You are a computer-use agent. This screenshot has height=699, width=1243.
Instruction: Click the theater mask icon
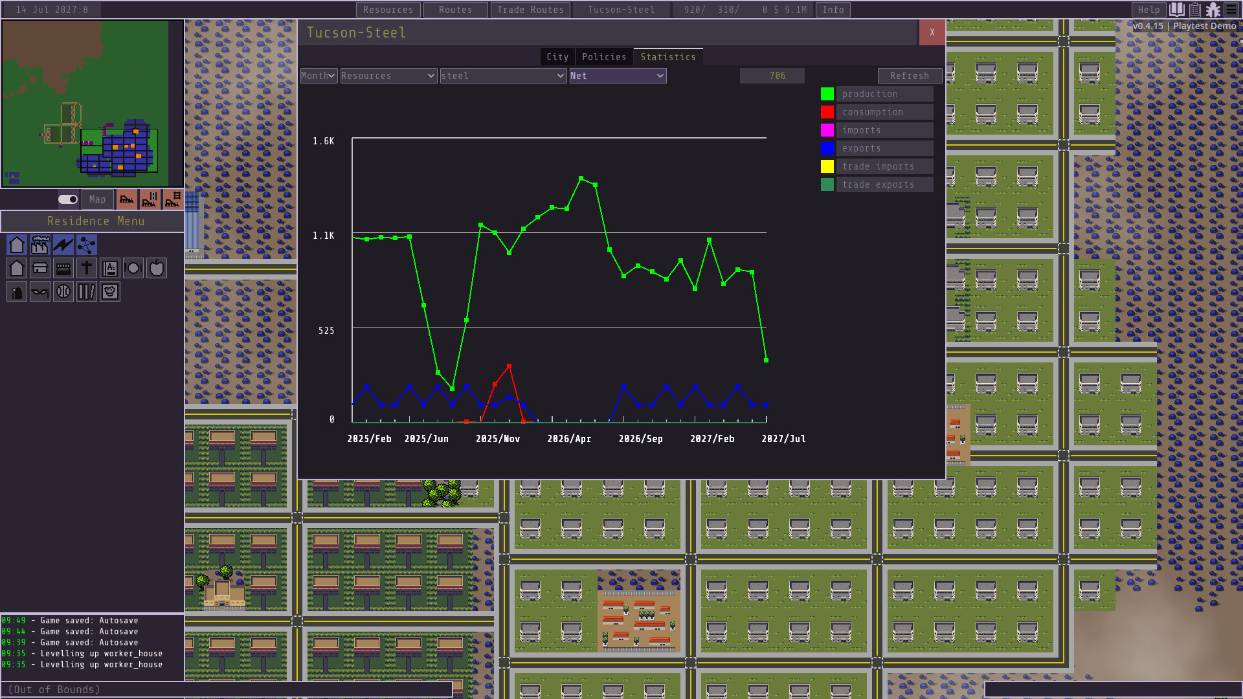pyautogui.click(x=39, y=291)
